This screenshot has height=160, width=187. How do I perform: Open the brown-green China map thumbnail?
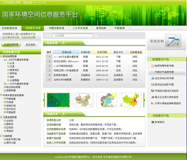(83, 100)
